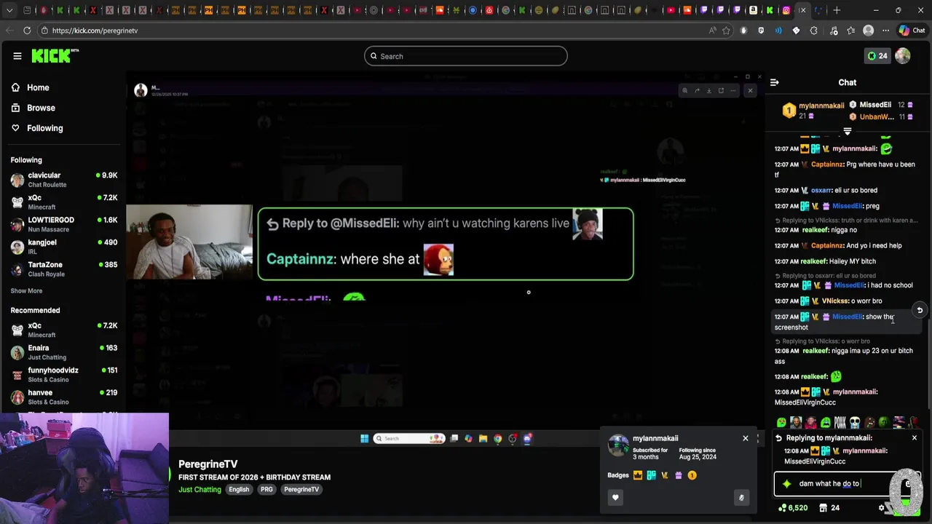The image size is (932, 524).
Task: Open kangjoel IRL channel
Action: (64, 247)
